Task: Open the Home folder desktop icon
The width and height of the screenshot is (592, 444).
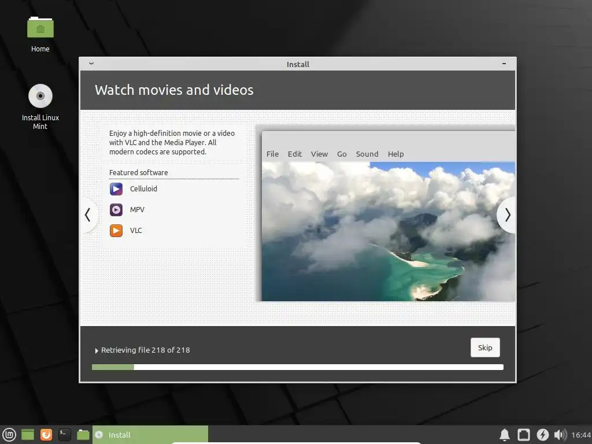Action: (40, 28)
